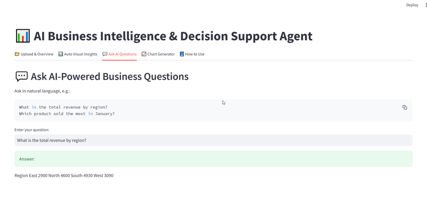
Task: Click the Deploy button
Action: point(412,5)
